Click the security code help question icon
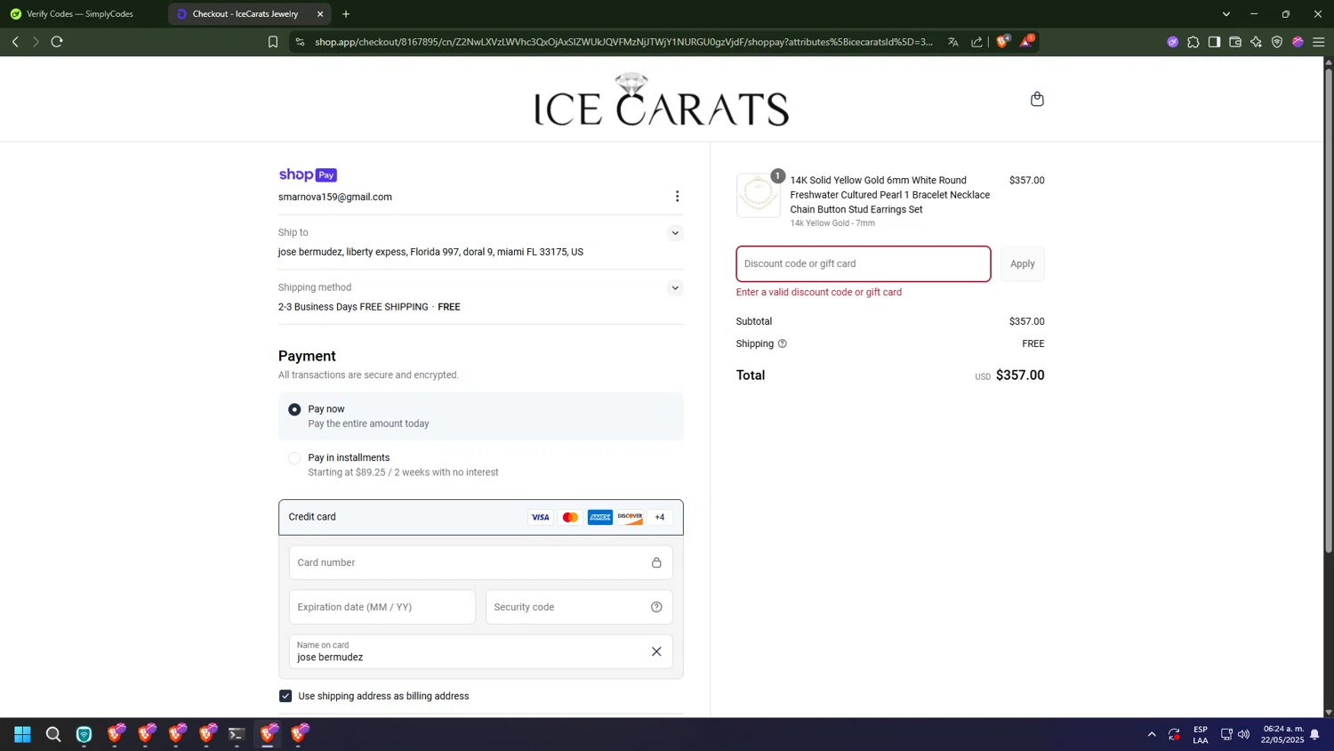The height and width of the screenshot is (751, 1334). 656,607
